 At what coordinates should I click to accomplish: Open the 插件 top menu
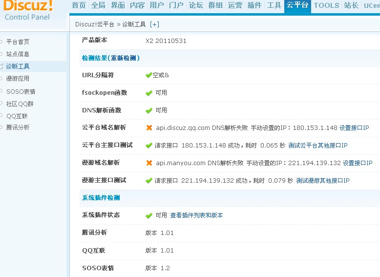254,5
